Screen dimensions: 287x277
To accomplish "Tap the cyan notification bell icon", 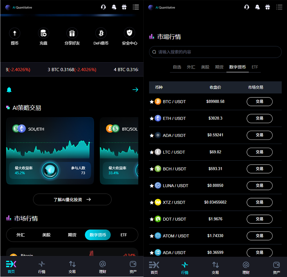I will [x=9, y=90].
